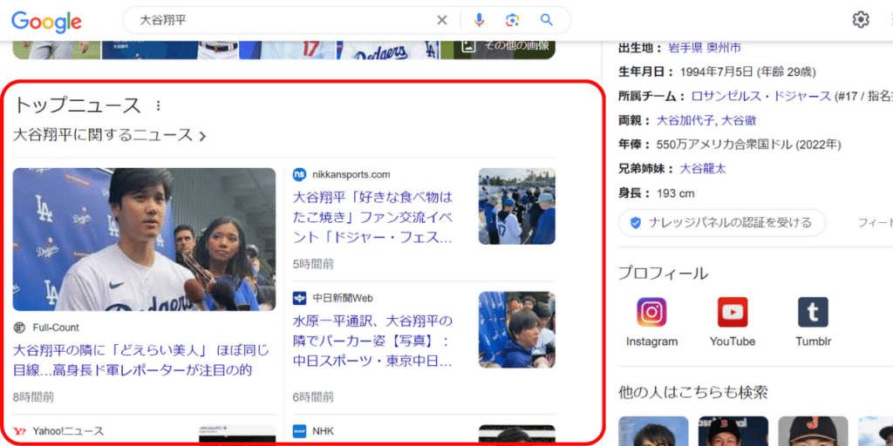Image resolution: width=893 pixels, height=446 pixels.
Task: Follow the 大谷龍太 sibling link
Action: pyautogui.click(x=704, y=169)
